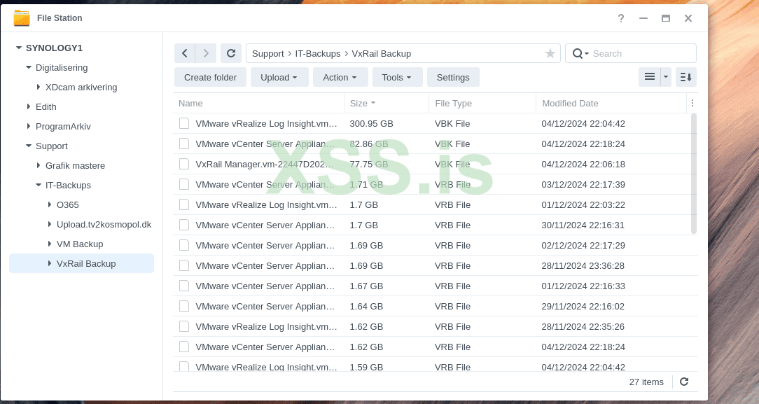The image size is (759, 404).
Task: Click the file icon for VMware vRealize Log Insight 300.95 GB row
Action: coord(184,123)
